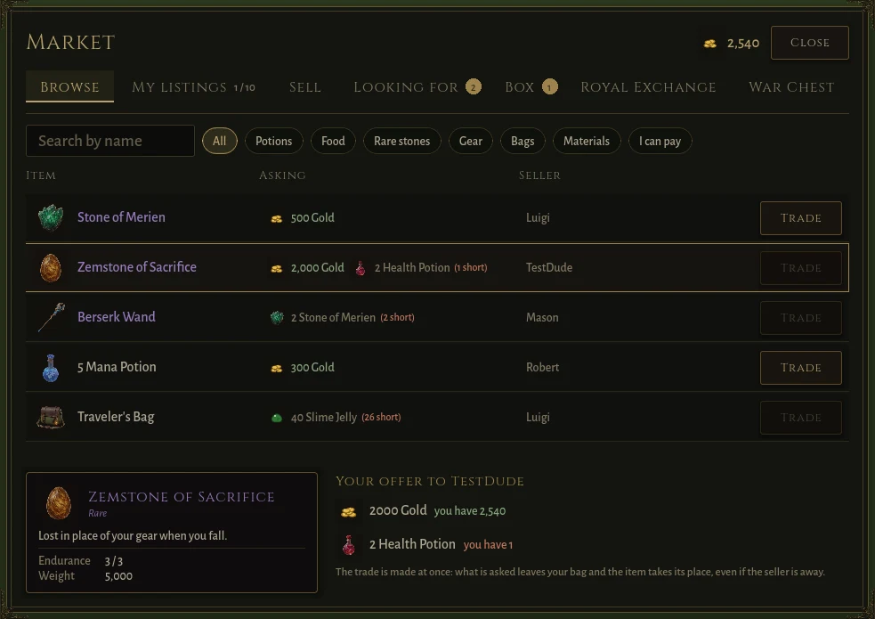Click the '40 Slime Jelly' asking price

(324, 418)
